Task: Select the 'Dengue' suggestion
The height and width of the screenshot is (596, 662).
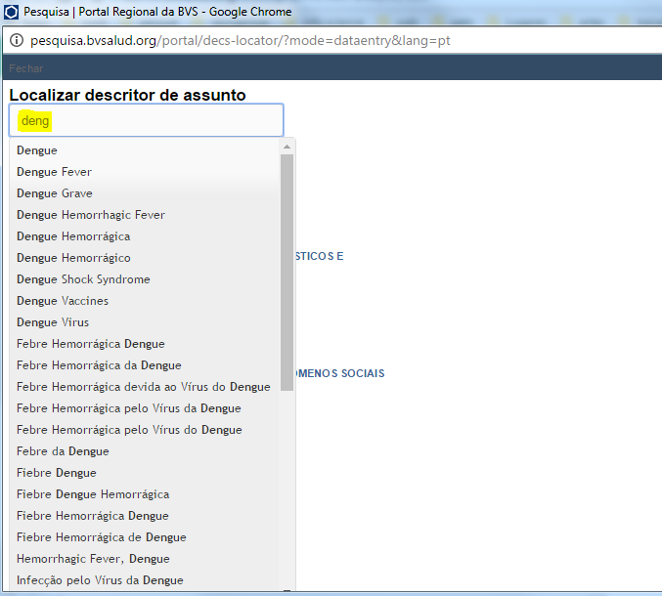Action: 145,150
